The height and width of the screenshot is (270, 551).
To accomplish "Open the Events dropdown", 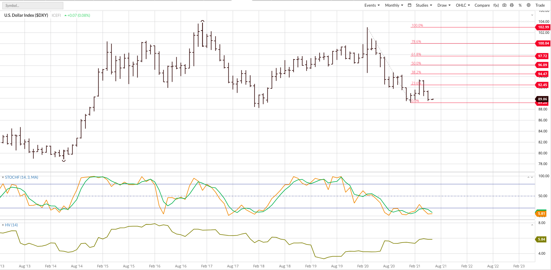I will (x=372, y=5).
